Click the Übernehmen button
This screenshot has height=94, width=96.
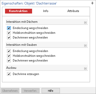10,91
